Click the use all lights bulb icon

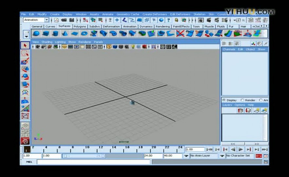click(133, 47)
